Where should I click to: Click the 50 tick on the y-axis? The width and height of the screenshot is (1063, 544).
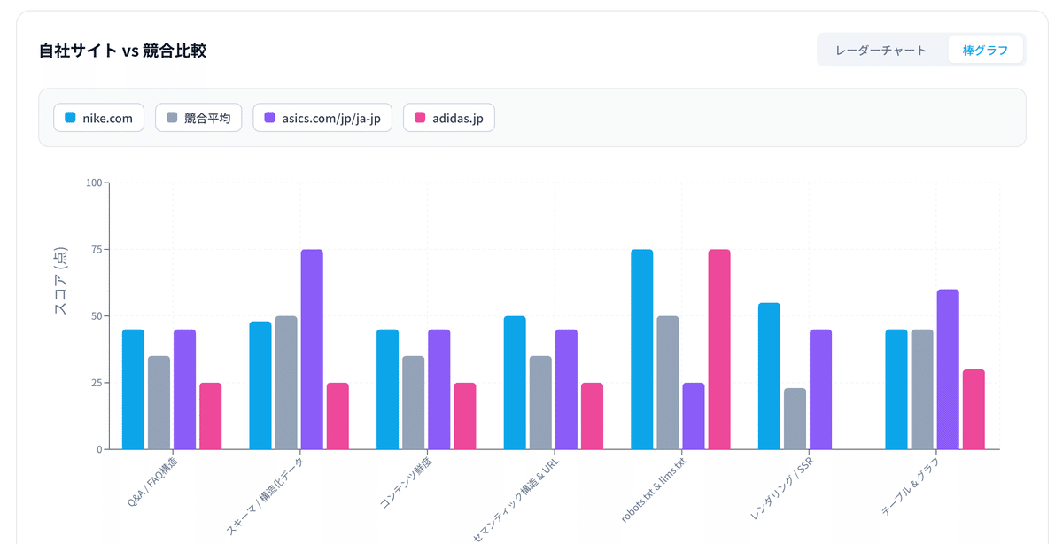[x=97, y=316]
